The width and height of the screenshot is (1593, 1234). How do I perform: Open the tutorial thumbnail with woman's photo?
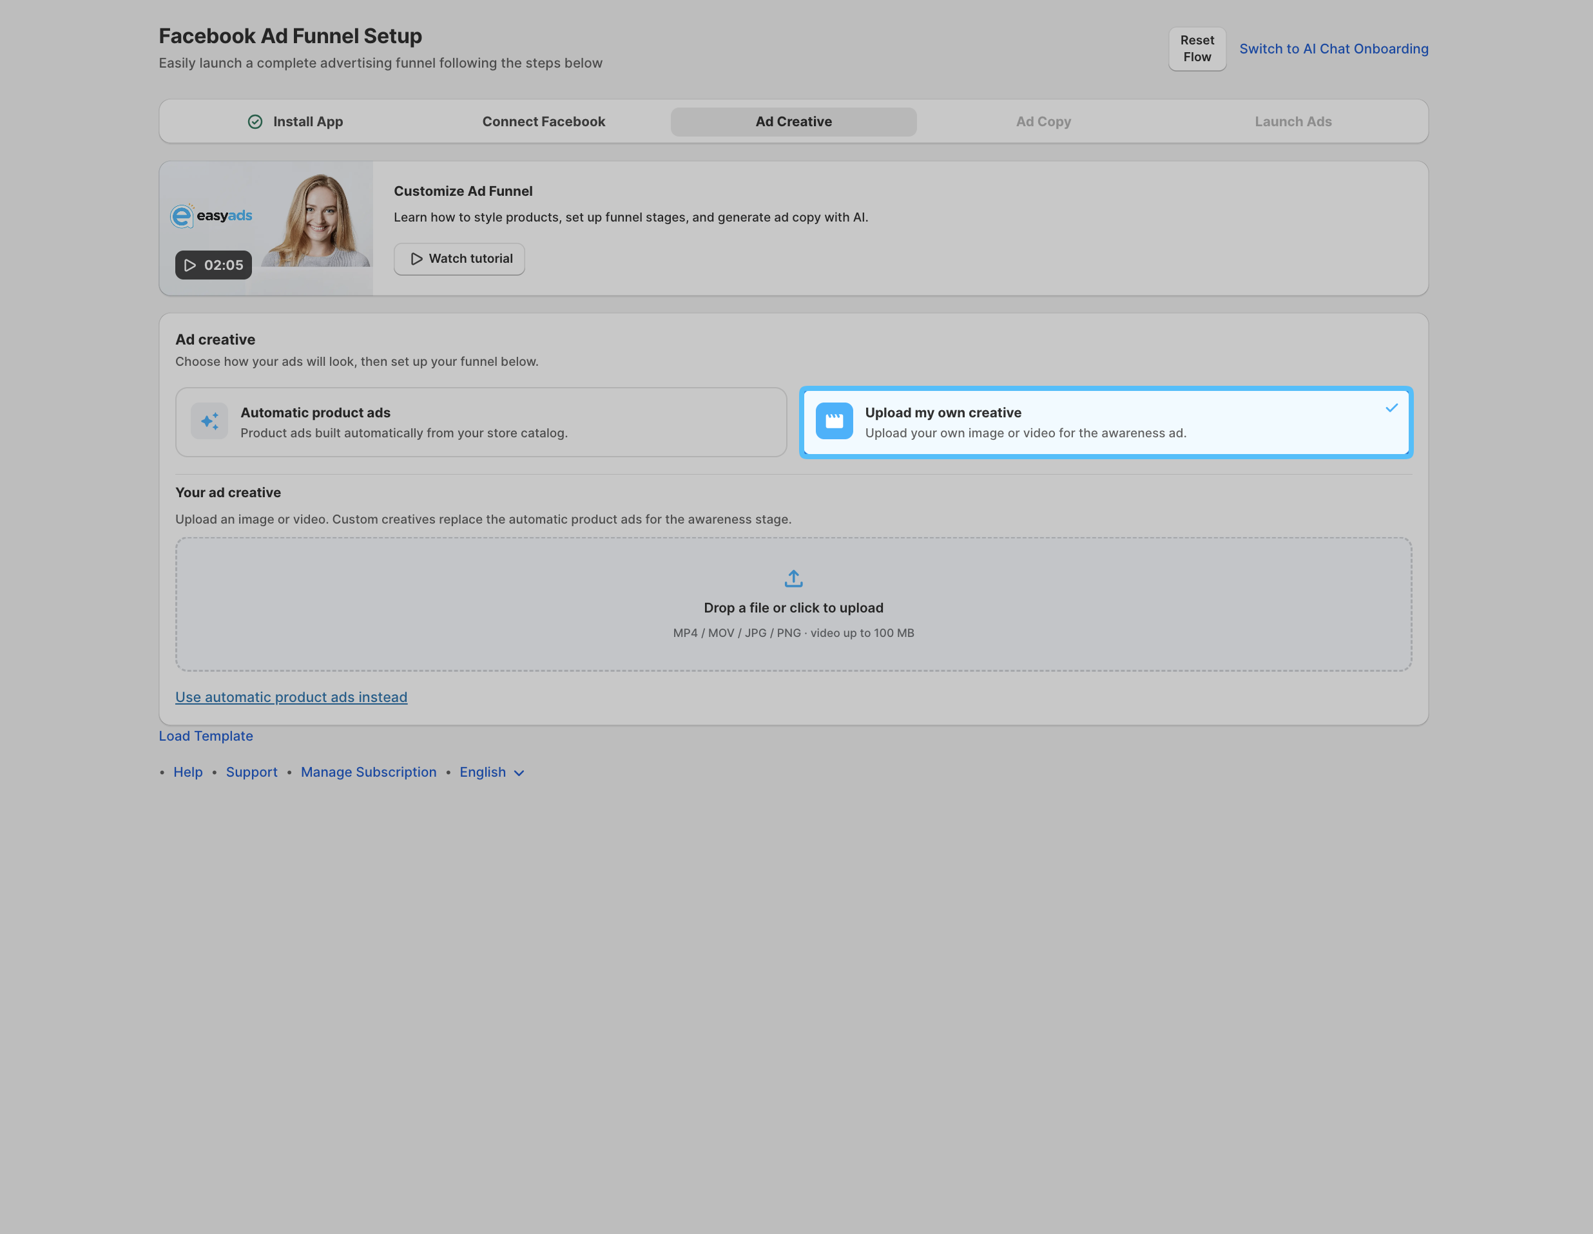point(265,228)
